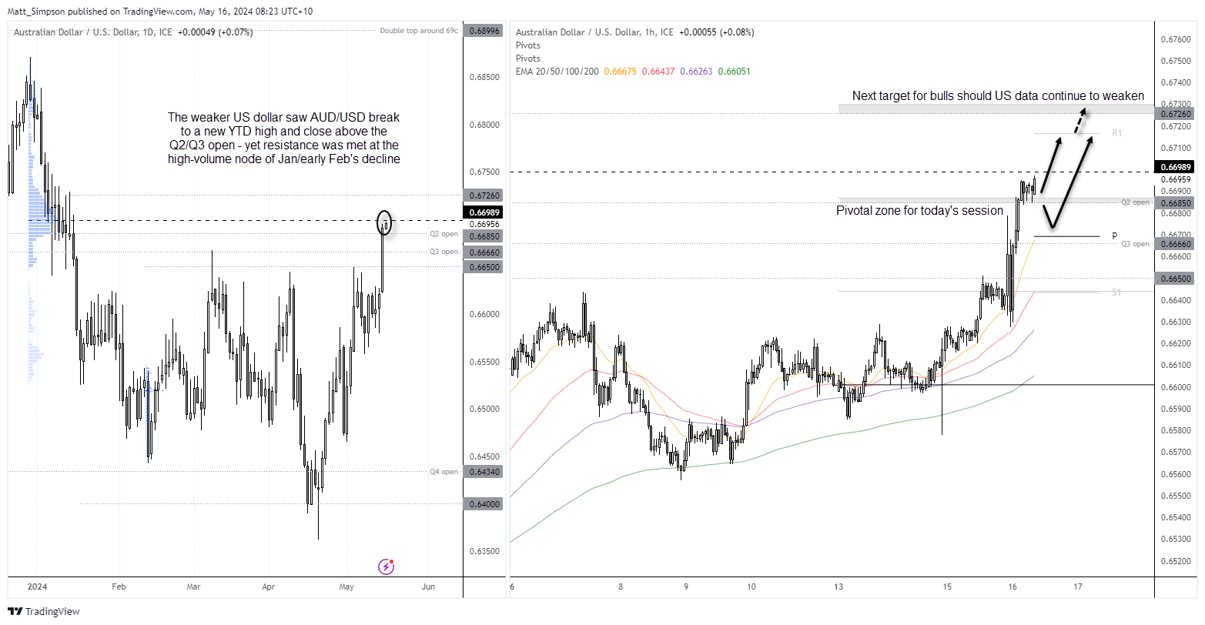Click the 'Apr' label on daily chart time axis
1205x625 pixels.
click(x=268, y=587)
